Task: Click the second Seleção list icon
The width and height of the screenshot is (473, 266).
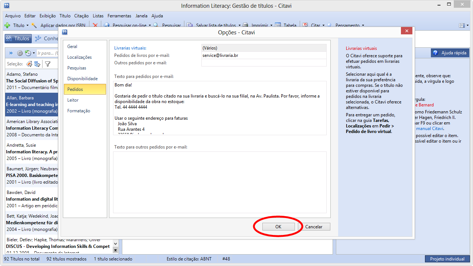Action: point(37,64)
